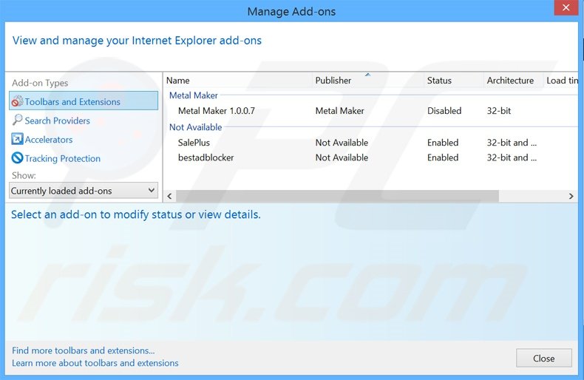
Task: Select the SalePlus add-on row
Action: click(x=370, y=143)
